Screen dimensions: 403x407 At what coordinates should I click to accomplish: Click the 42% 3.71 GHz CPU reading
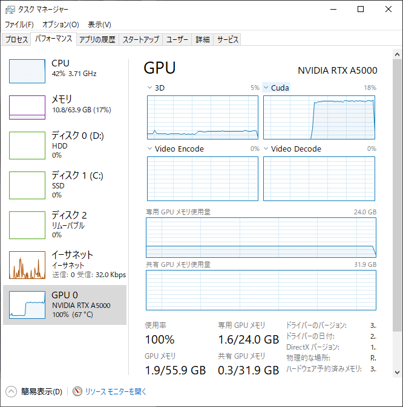(x=74, y=74)
